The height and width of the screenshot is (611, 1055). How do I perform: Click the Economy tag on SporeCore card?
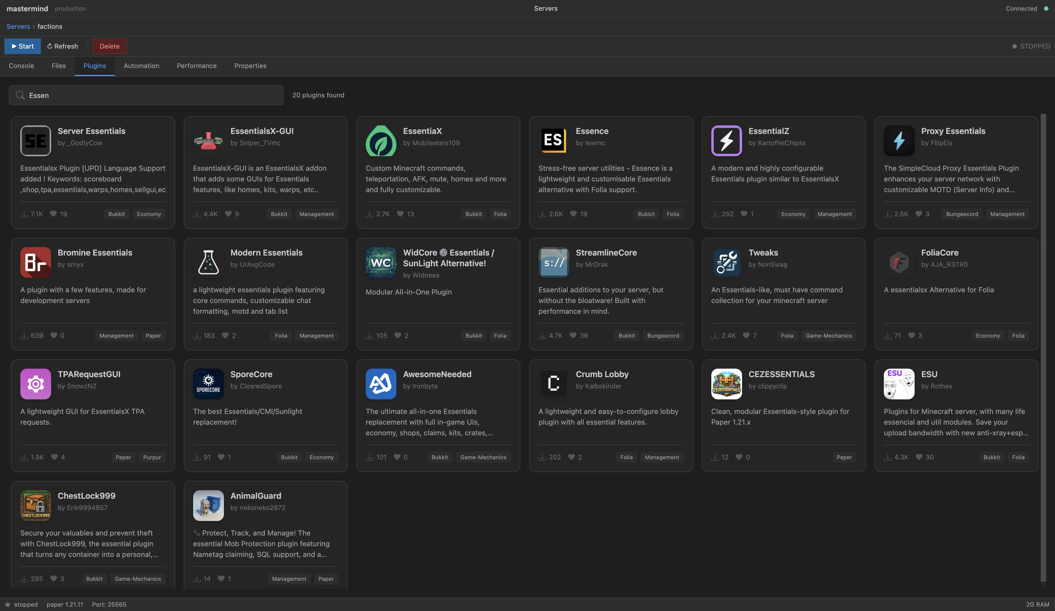(x=321, y=457)
